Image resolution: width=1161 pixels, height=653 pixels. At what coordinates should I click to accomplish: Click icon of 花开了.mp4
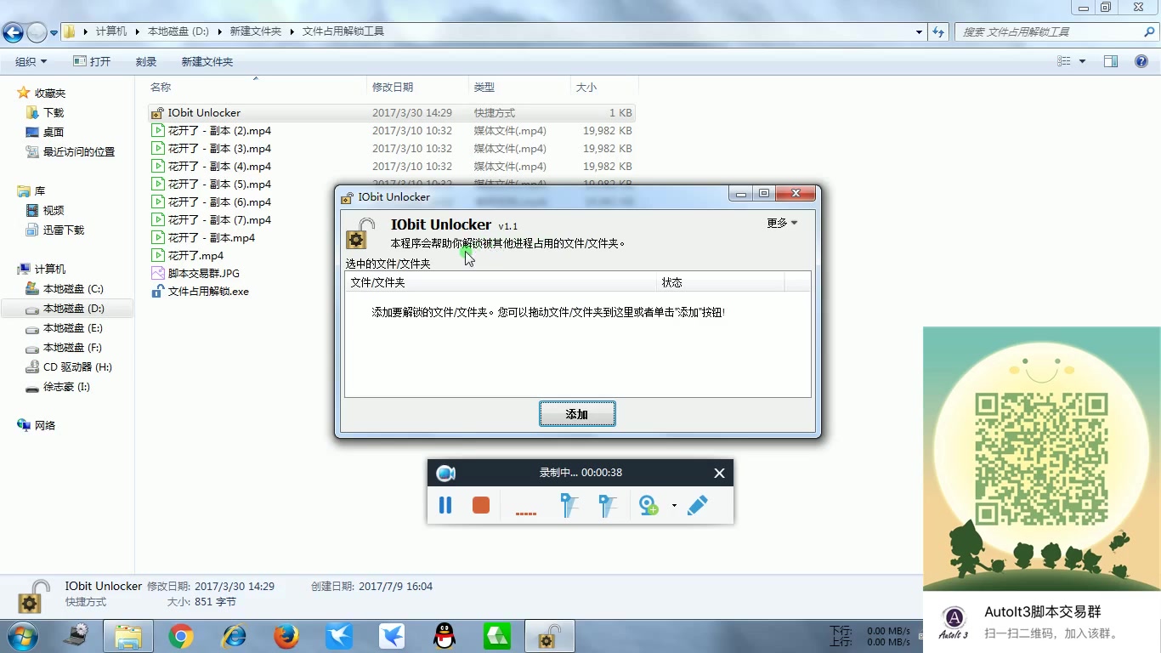pyautogui.click(x=157, y=256)
